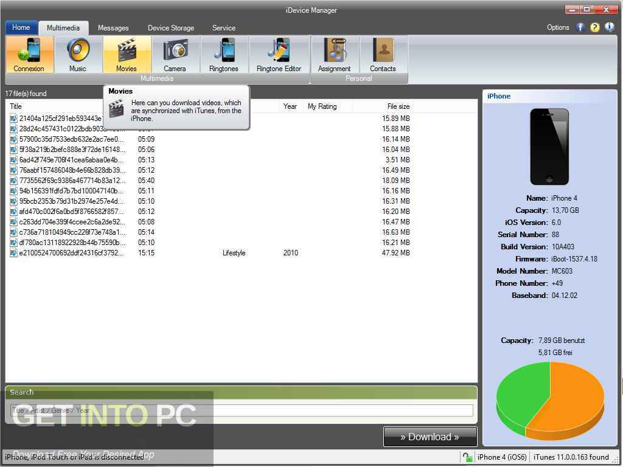This screenshot has height=467, width=623.
Task: Click the lock status icon in status bar
Action: click(467, 457)
